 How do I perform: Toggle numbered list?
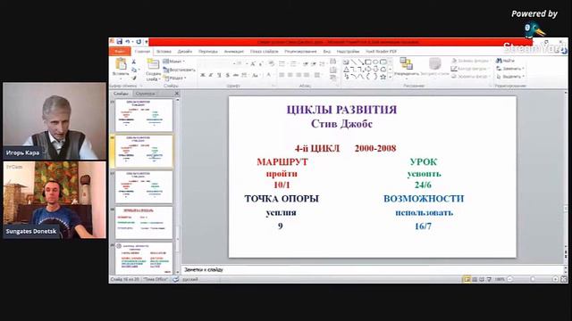click(x=294, y=63)
